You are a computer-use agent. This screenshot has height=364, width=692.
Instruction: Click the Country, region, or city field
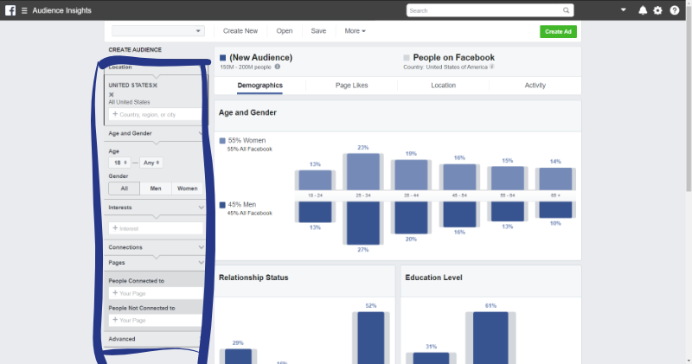pos(156,114)
